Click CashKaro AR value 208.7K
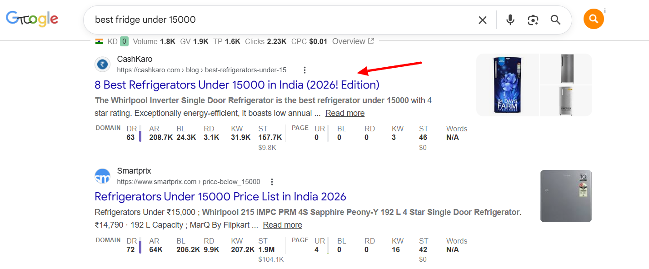 tap(160, 137)
